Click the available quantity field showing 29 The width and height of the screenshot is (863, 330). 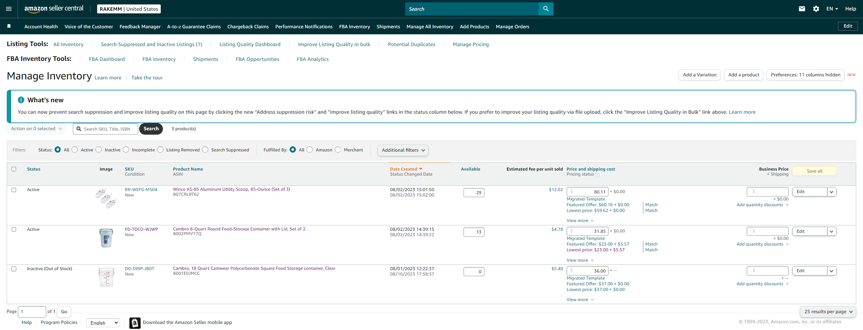pyautogui.click(x=474, y=192)
